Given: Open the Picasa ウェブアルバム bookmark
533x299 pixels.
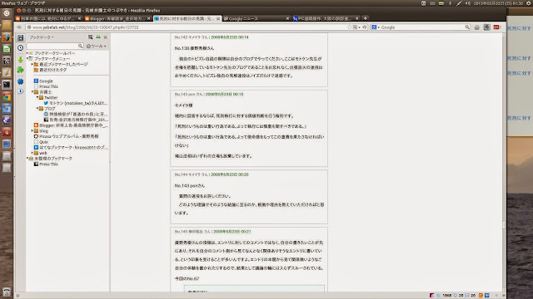Looking at the screenshot, I should coord(67,136).
